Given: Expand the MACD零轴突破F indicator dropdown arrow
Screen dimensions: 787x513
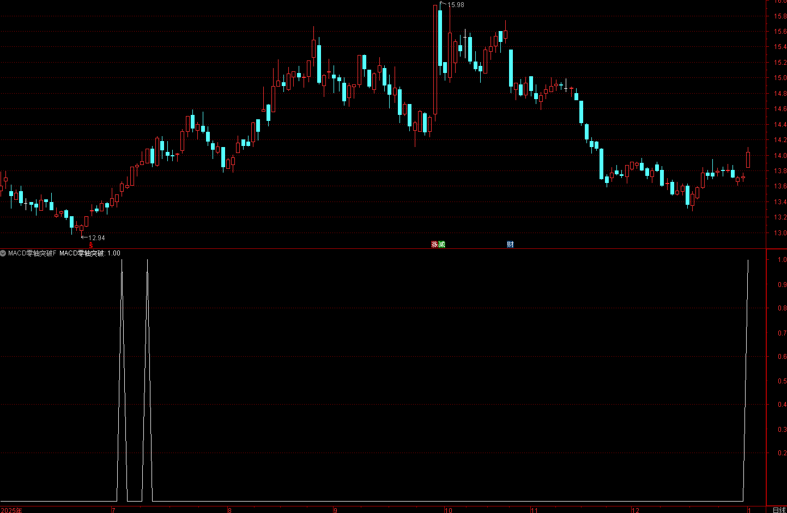Looking at the screenshot, I should pyautogui.click(x=3, y=253).
